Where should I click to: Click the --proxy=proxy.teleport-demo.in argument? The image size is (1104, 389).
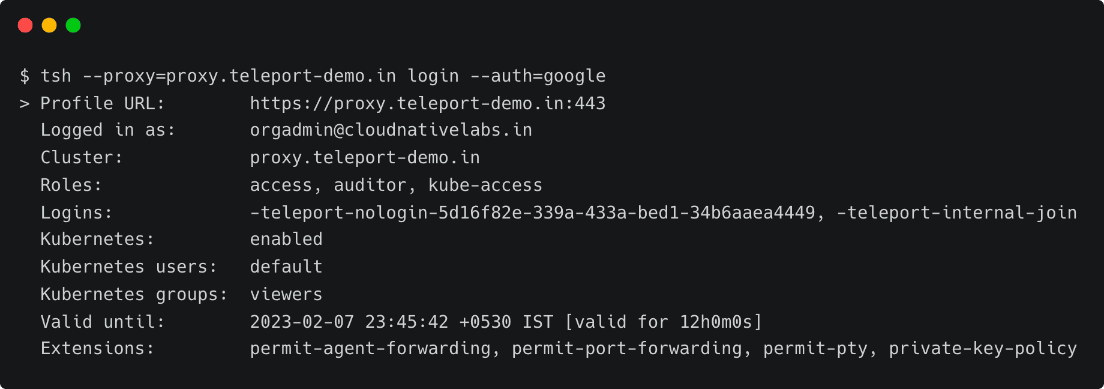click(239, 76)
